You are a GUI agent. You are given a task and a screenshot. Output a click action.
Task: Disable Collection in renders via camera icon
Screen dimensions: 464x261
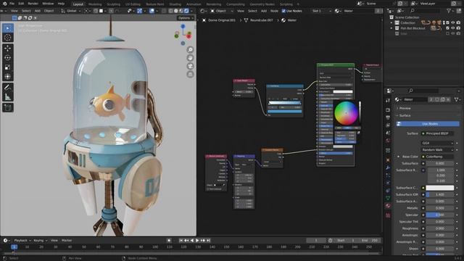458,22
